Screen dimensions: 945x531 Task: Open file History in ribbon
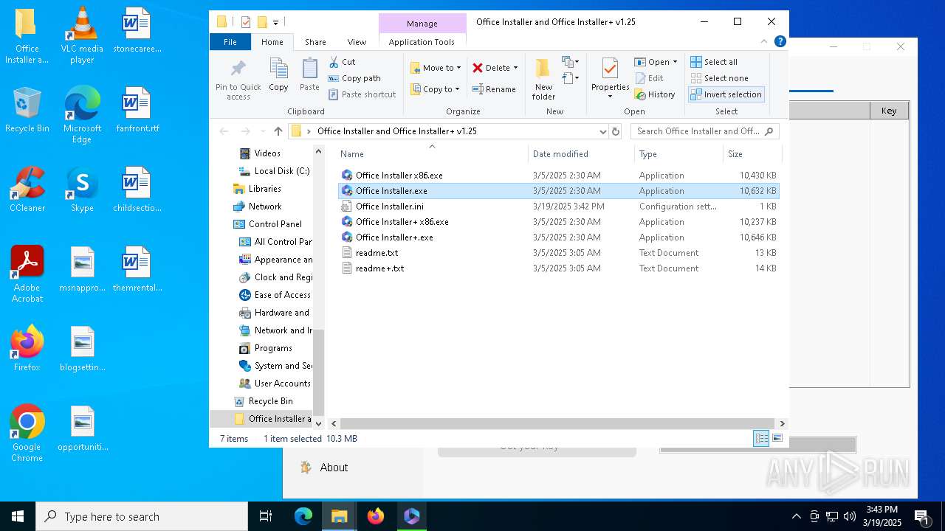coord(655,94)
